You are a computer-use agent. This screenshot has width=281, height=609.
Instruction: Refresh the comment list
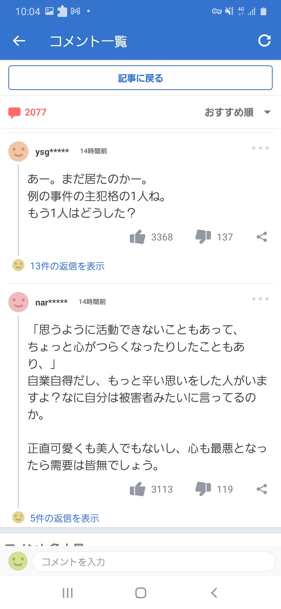264,41
